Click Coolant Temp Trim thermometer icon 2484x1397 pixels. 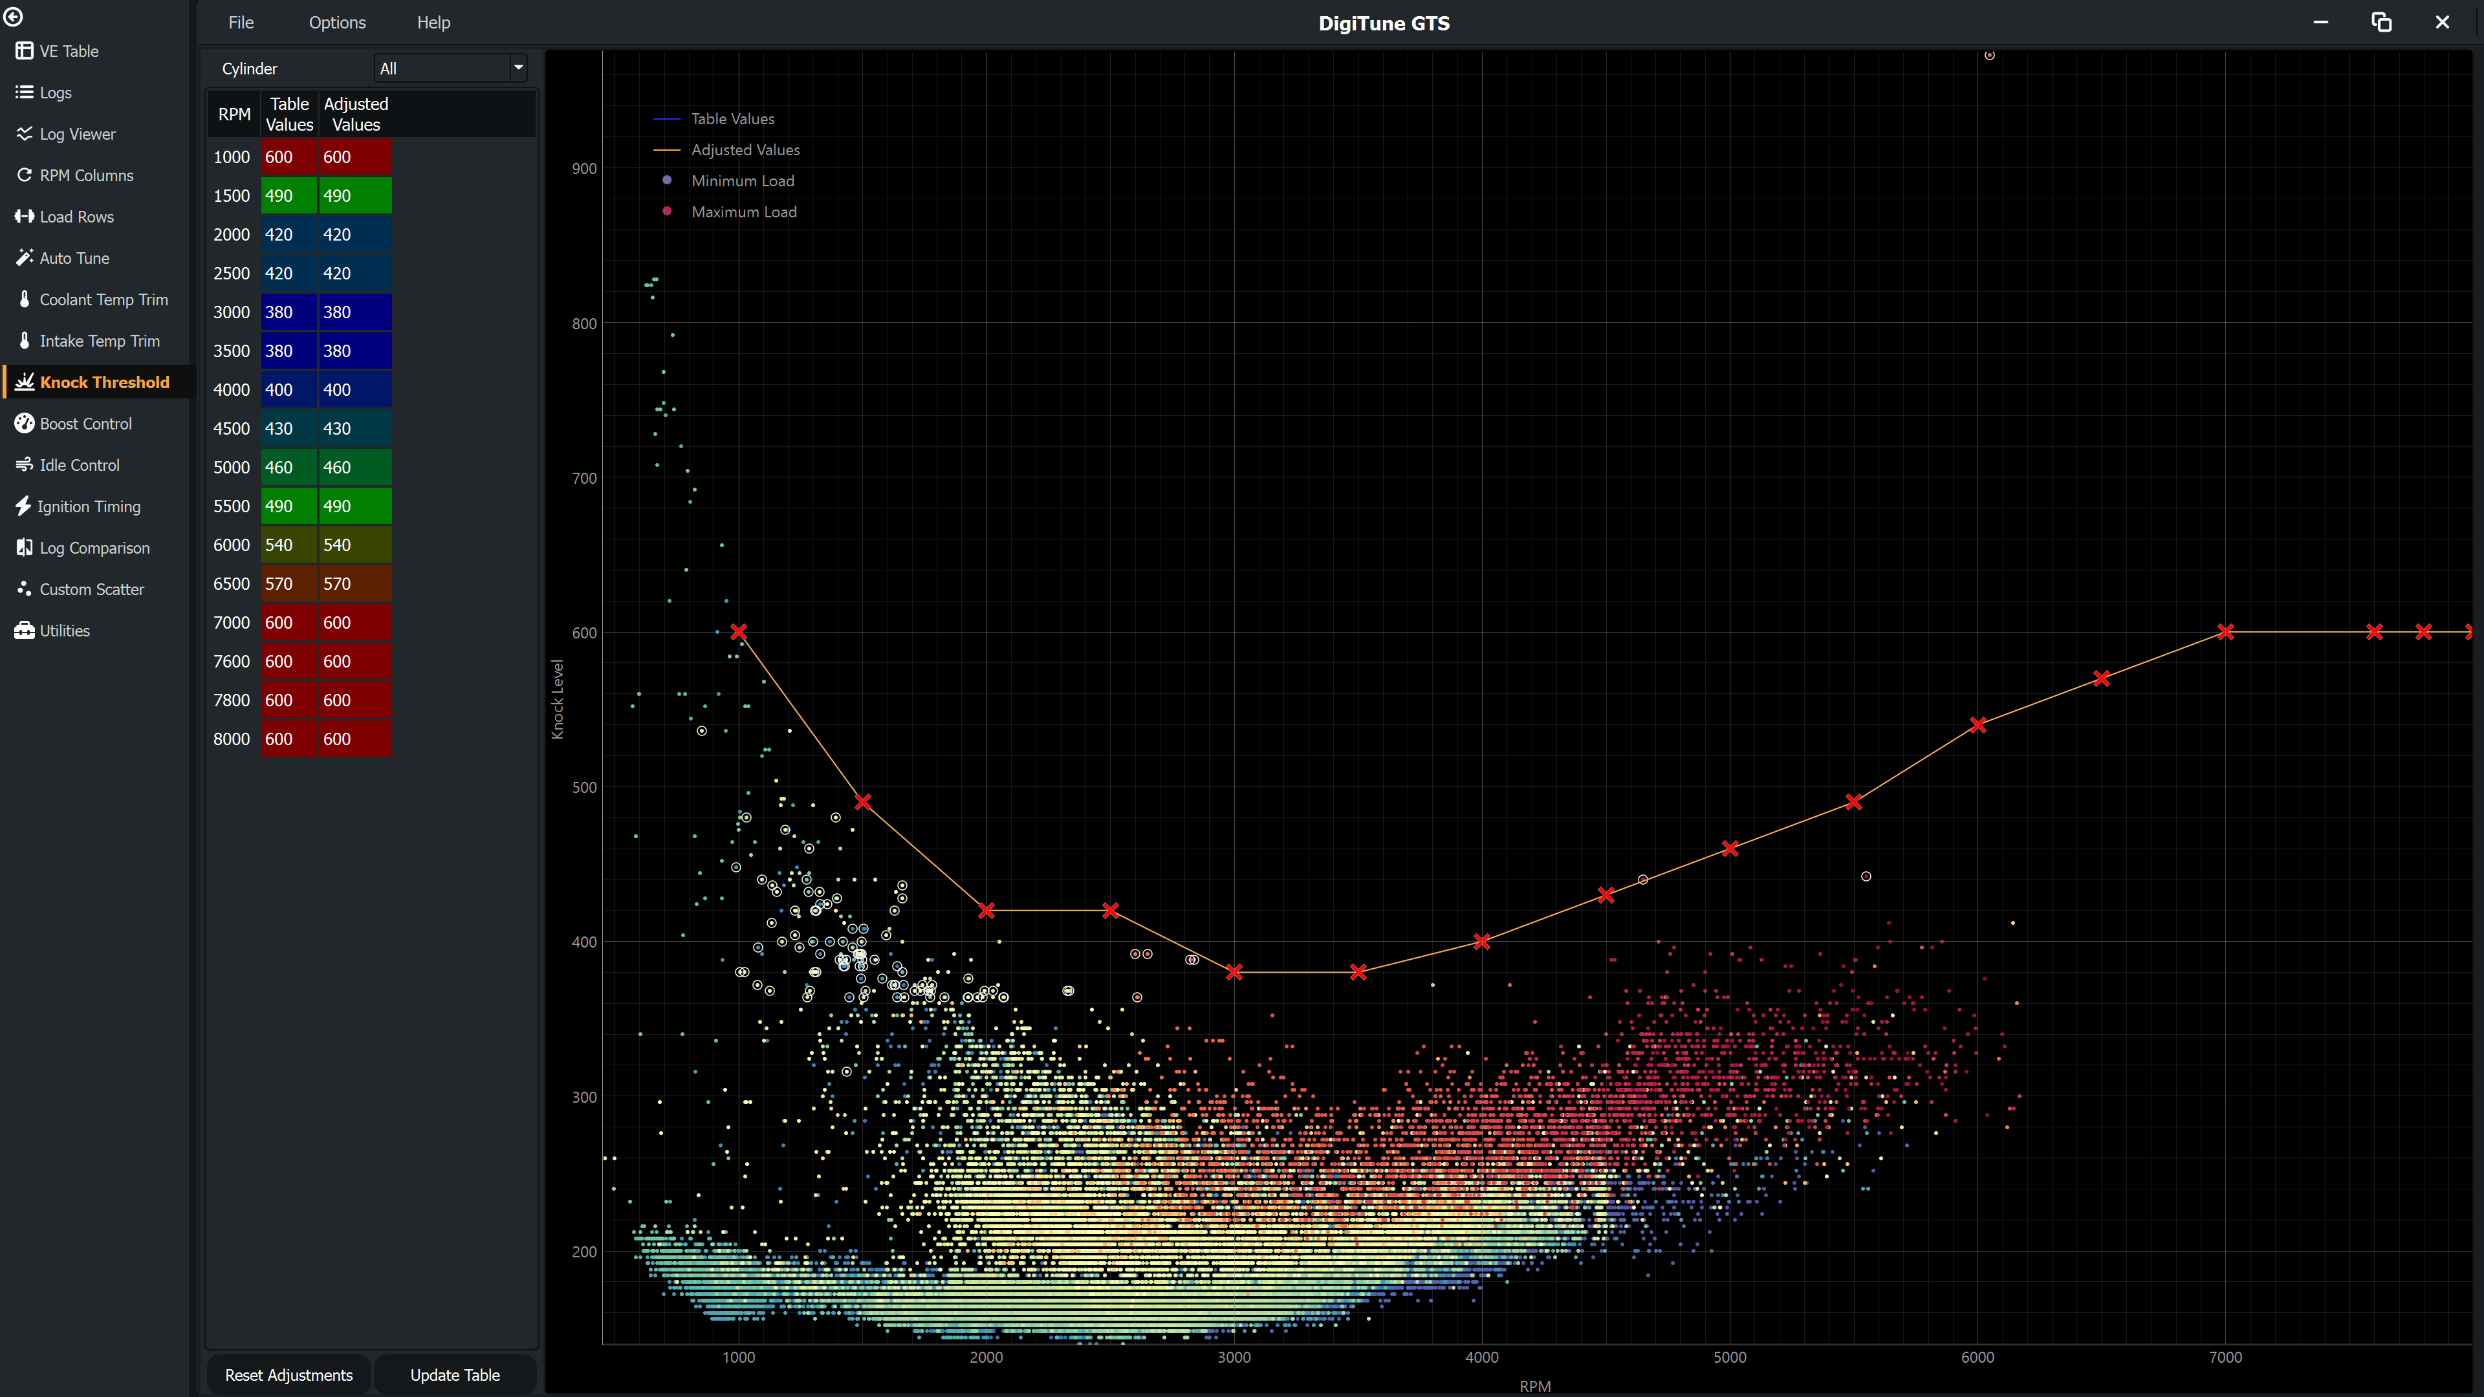[24, 300]
